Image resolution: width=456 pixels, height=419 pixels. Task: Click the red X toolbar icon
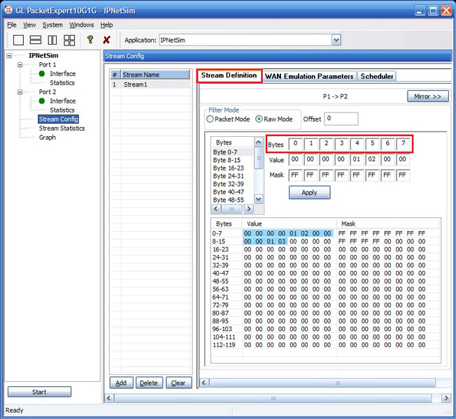tap(106, 40)
